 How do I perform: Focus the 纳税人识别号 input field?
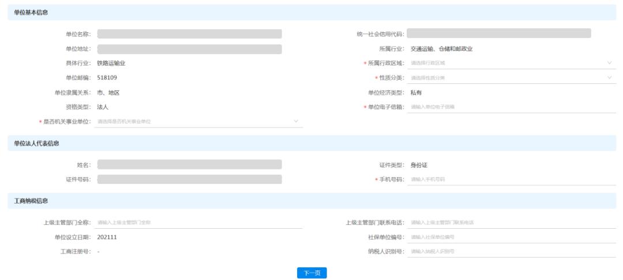click(x=511, y=252)
